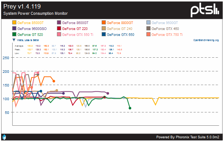Click the GeForce GT 220 legend label
Image resolution: width=224 pixels, height=142 pixels.
pyautogui.click(x=75, y=29)
